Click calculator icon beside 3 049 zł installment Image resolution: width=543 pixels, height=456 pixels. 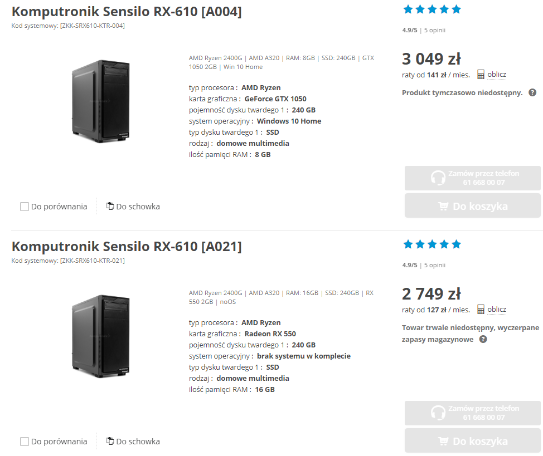481,75
